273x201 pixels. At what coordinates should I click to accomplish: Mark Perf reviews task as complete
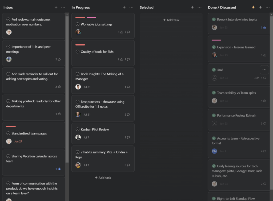pyautogui.click(x=8, y=19)
